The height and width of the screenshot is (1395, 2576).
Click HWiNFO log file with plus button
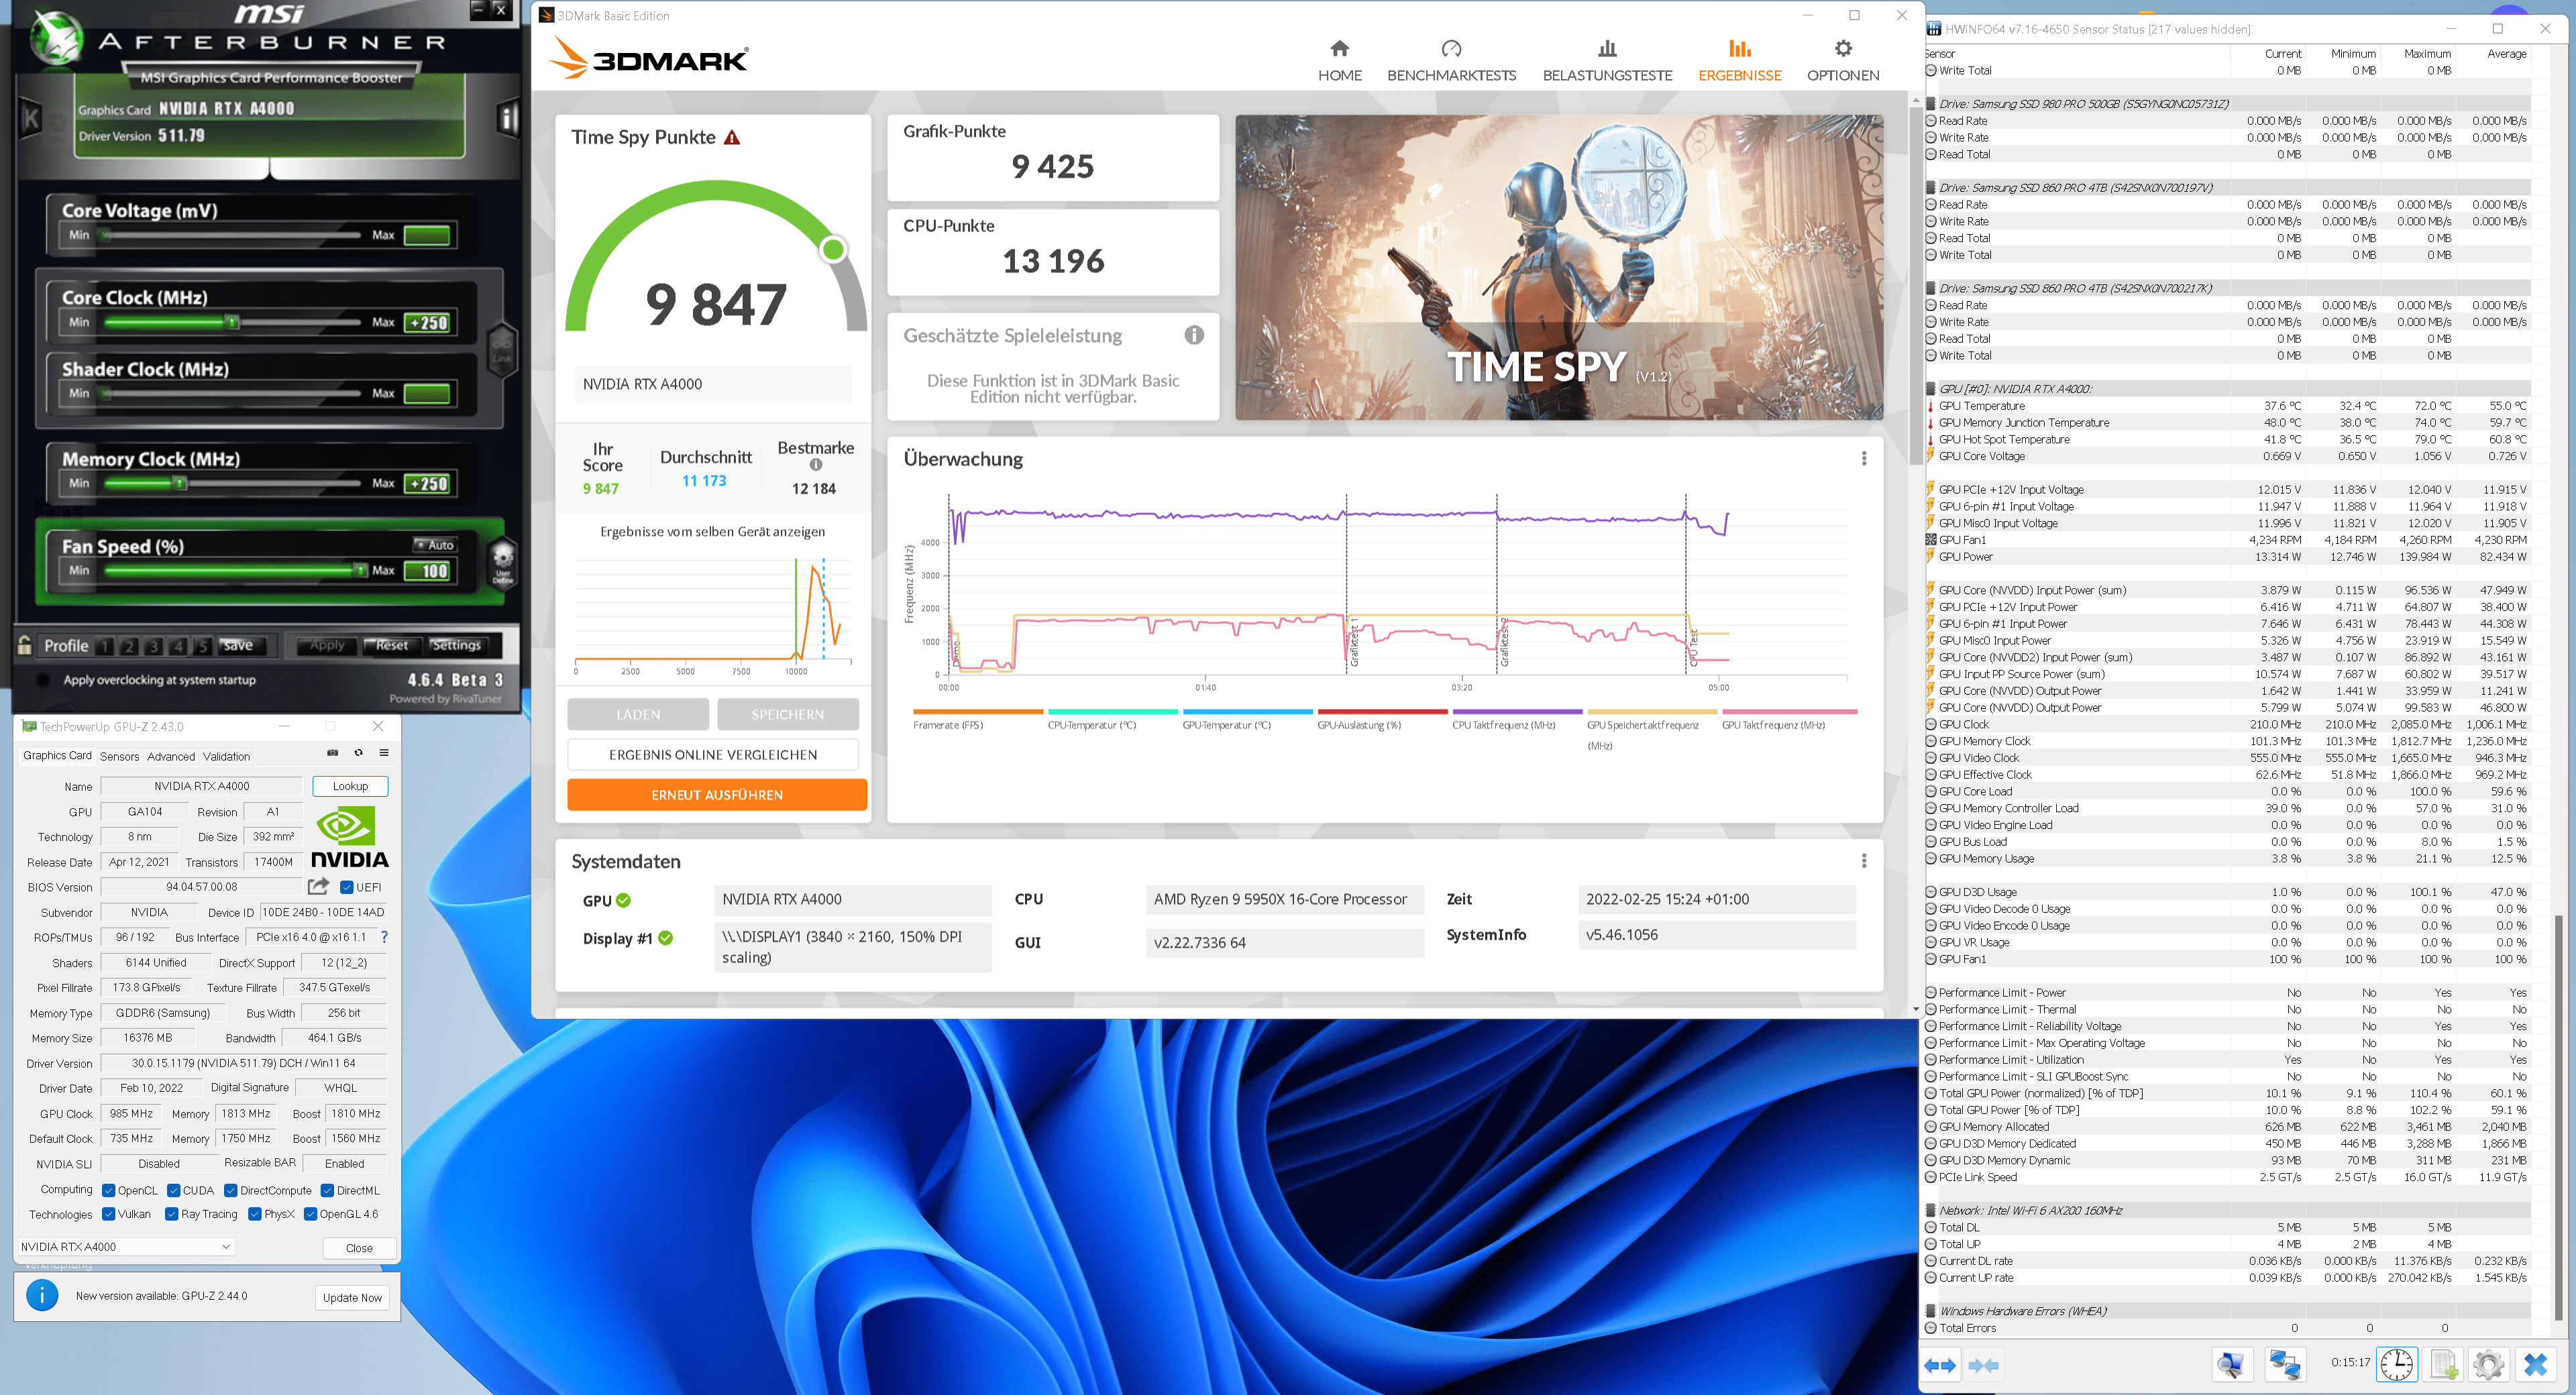coord(2444,1364)
